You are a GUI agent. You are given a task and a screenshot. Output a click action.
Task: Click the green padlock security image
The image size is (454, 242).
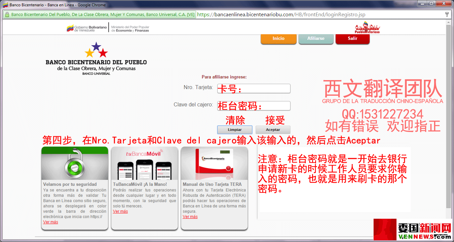[x=75, y=163]
